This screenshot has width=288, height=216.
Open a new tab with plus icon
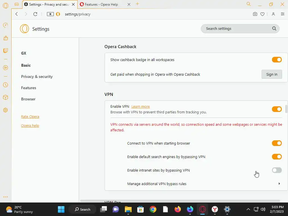tap(137, 4)
